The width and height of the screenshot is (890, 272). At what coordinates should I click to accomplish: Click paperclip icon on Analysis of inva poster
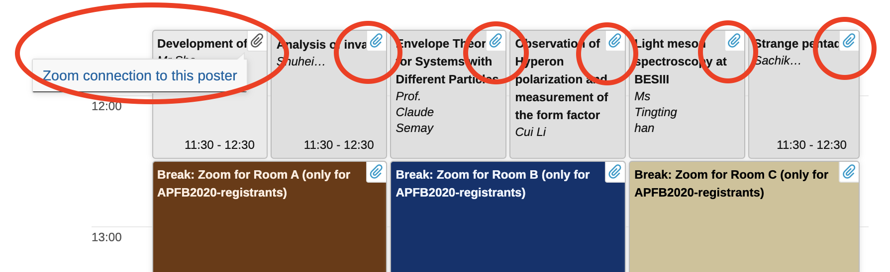tap(376, 41)
